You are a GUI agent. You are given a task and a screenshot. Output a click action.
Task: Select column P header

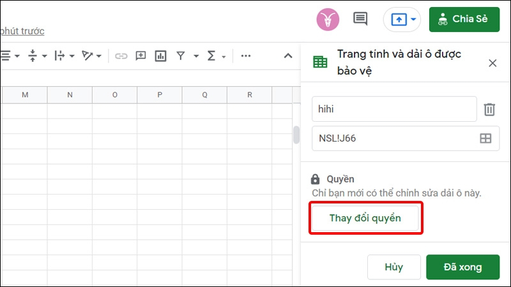click(160, 94)
